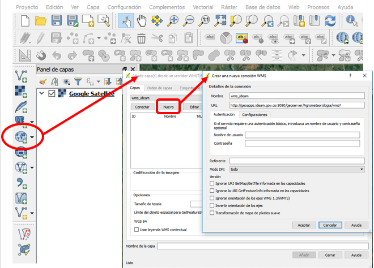
Task: Click the URL input field
Action: click(297, 105)
